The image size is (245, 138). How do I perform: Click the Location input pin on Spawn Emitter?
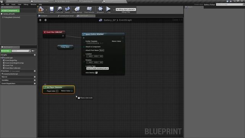(x=84, y=55)
